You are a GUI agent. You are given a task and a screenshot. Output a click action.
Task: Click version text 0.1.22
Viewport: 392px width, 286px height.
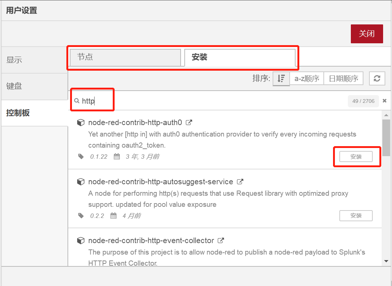pyautogui.click(x=99, y=157)
